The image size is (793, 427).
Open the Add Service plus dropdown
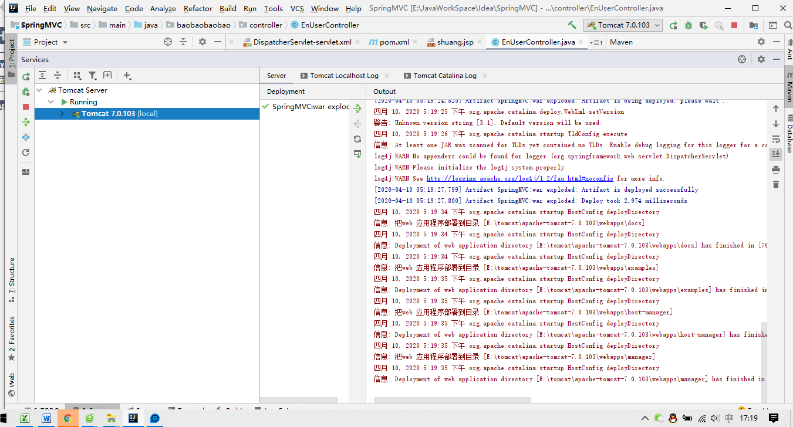pyautogui.click(x=127, y=76)
